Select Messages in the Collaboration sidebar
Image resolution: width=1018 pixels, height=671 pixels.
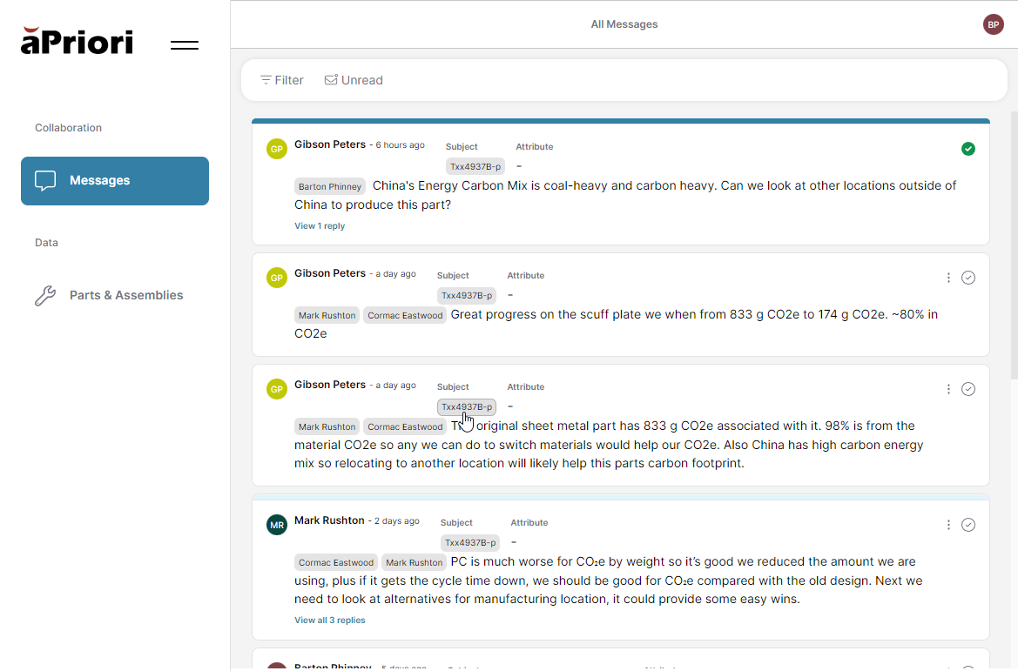click(x=99, y=180)
